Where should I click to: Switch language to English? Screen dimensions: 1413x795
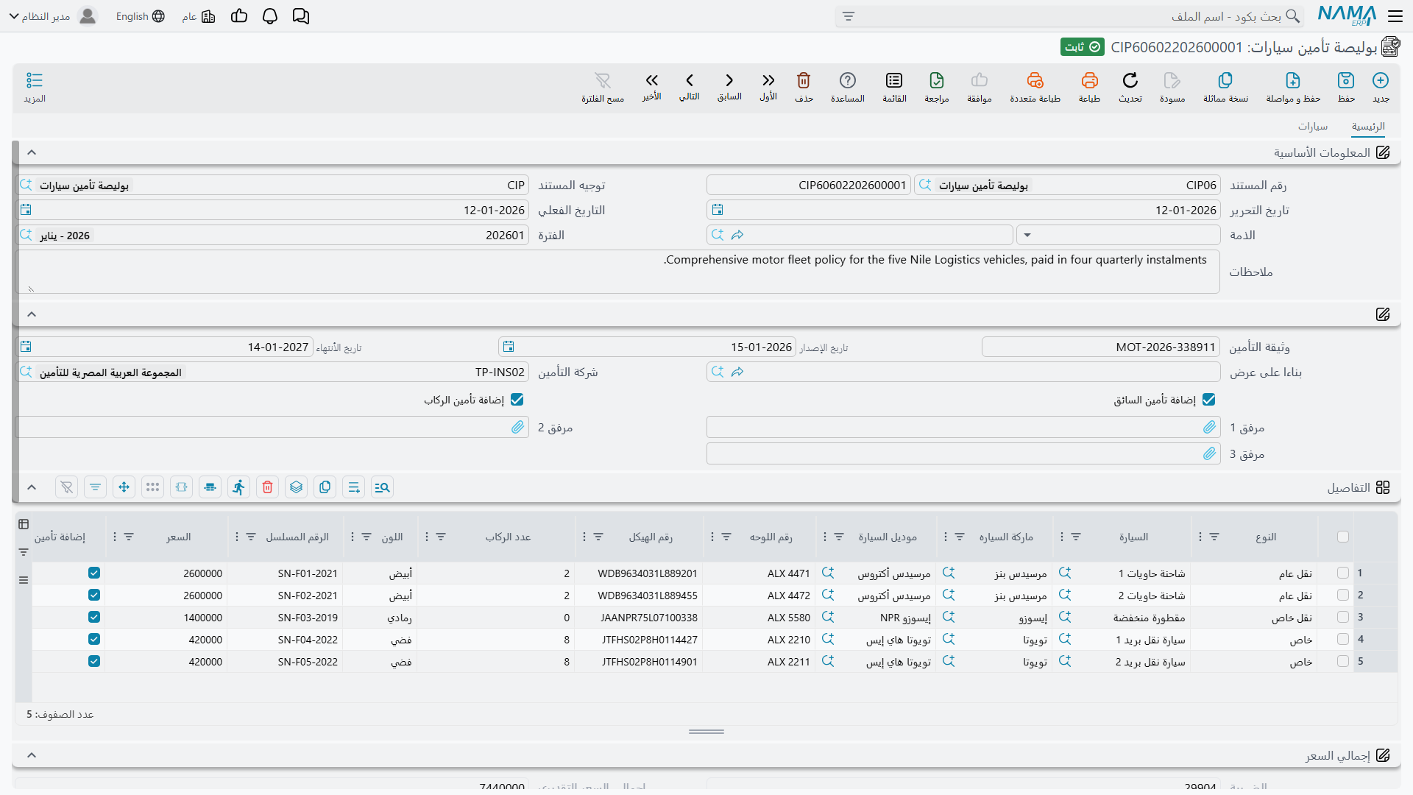pos(140,16)
